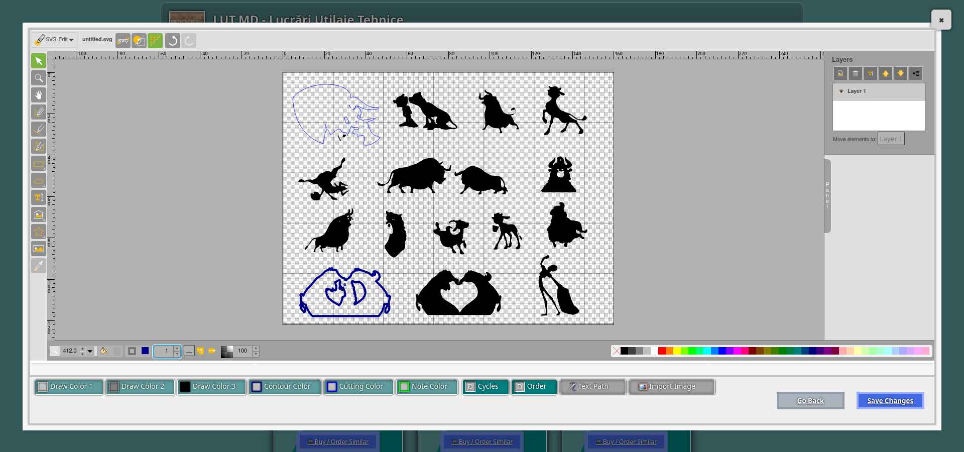Select the Layer 1 row
This screenshot has height=452, width=964.
tap(879, 91)
